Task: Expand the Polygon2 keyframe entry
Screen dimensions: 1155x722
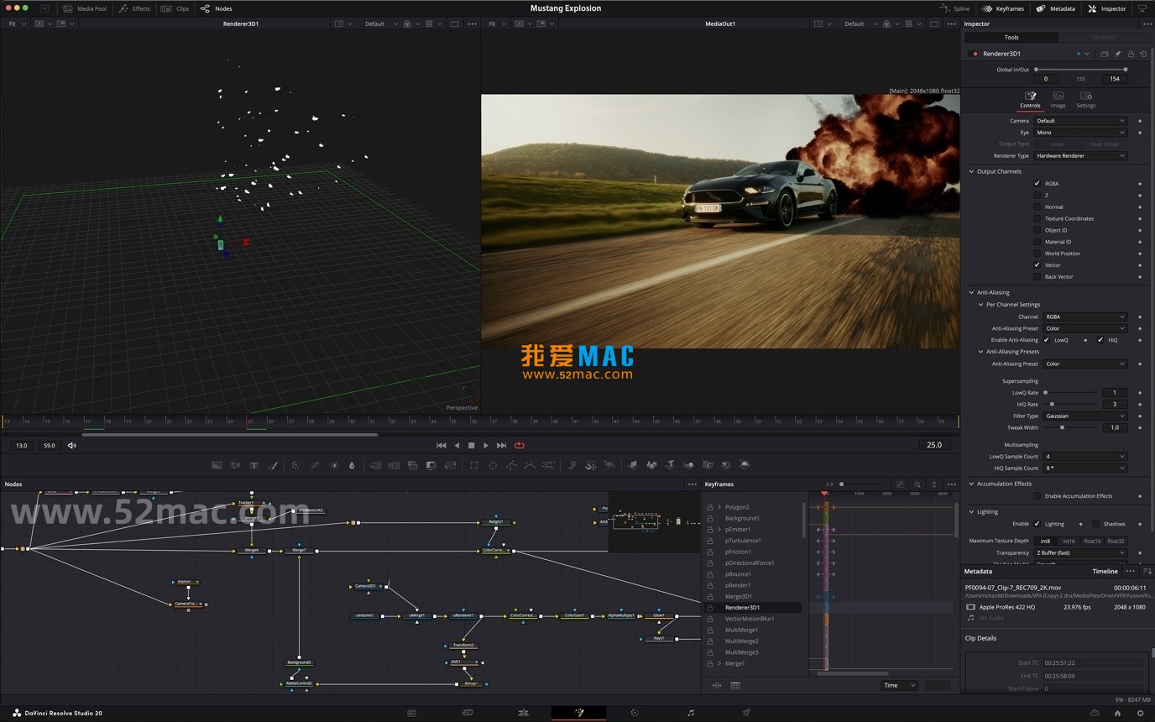Action: point(718,506)
